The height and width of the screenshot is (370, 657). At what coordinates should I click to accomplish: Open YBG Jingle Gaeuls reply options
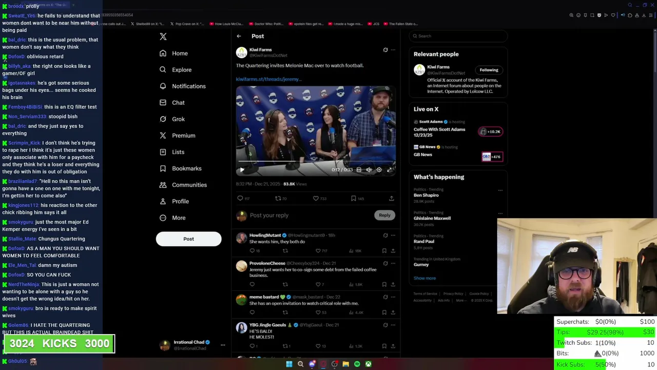pos(393,325)
